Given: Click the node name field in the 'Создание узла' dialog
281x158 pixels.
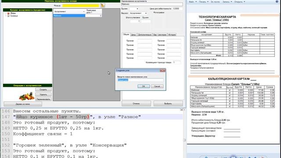Looking at the screenshot, I should [x=140, y=80].
